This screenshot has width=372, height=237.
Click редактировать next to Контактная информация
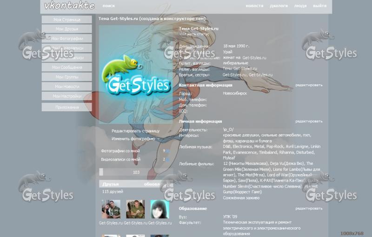click(x=309, y=85)
